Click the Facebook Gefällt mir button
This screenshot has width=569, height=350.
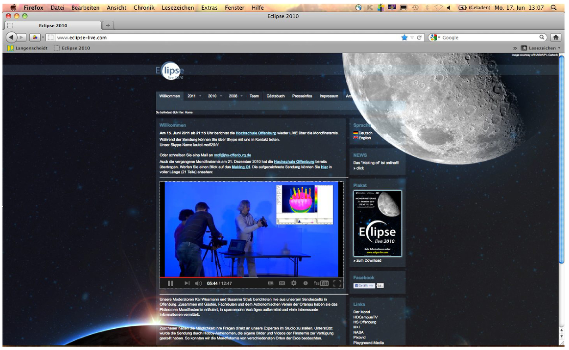(x=365, y=286)
